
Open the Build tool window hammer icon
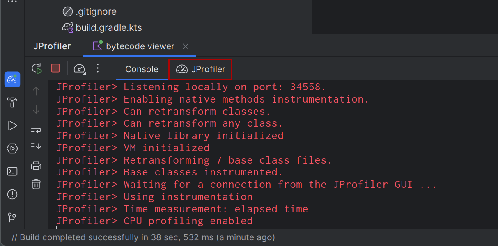pos(12,102)
